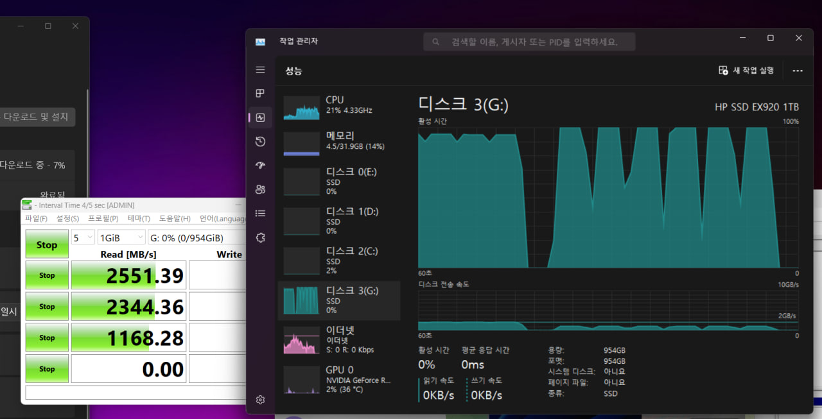Click the 2551.39 read result cell

(x=128, y=275)
